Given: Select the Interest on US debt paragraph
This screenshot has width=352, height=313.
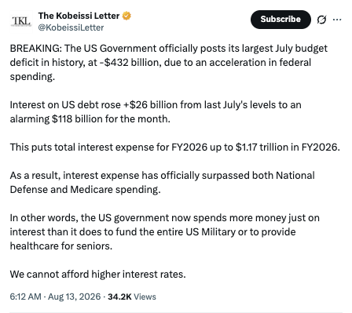Looking at the screenshot, I should point(156,112).
